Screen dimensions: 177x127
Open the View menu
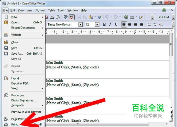click(21, 11)
